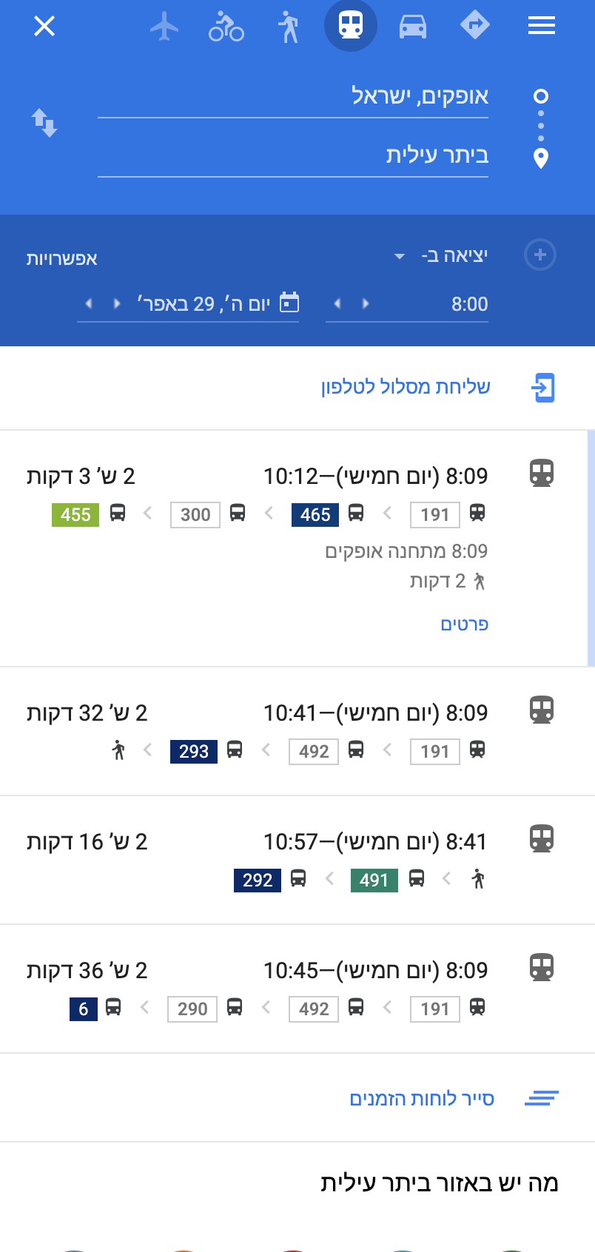The width and height of the screenshot is (595, 1252).
Task: Open אפשרויות route options
Action: [x=62, y=258]
